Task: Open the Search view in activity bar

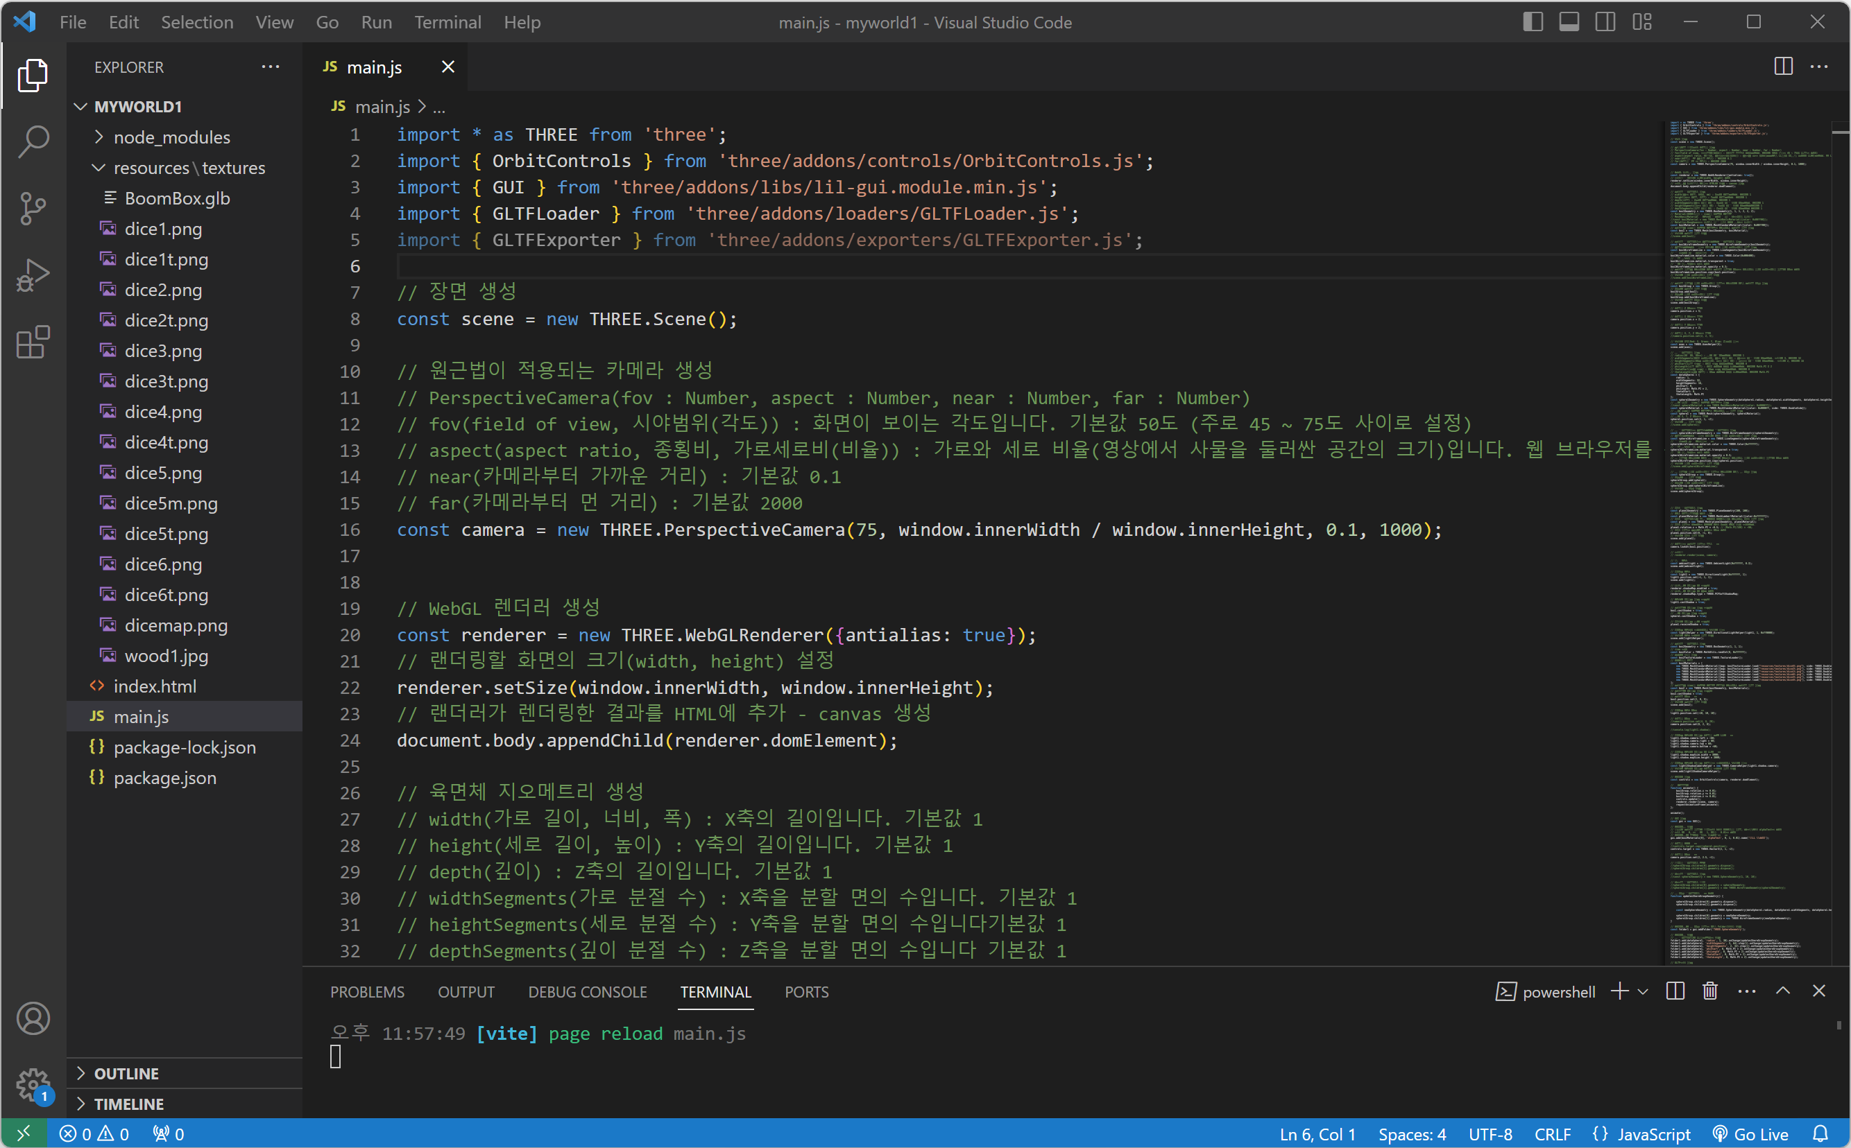Action: [x=33, y=142]
